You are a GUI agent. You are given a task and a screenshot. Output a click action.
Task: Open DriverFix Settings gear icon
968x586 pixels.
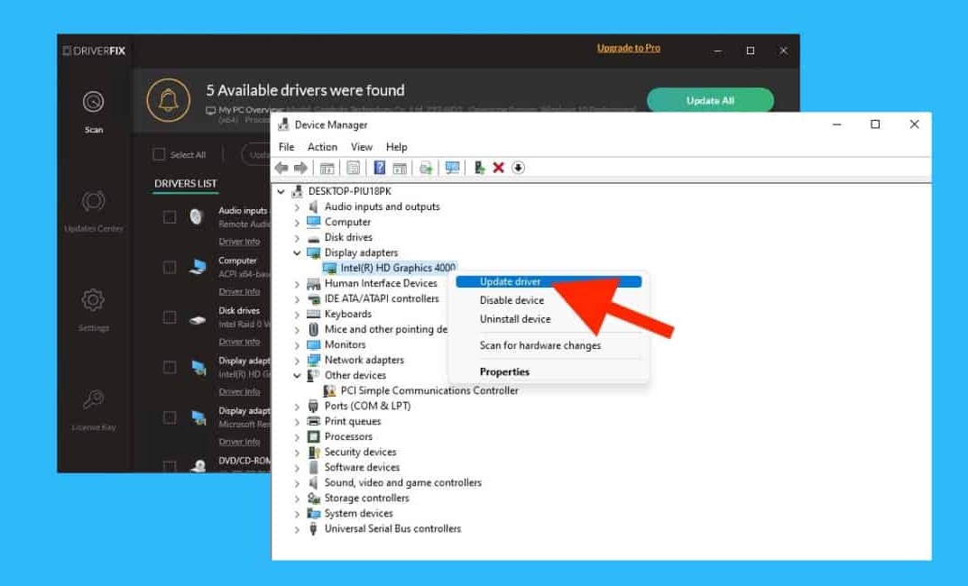click(93, 300)
